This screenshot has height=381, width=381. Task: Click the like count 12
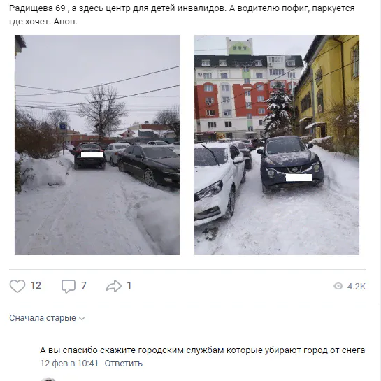click(x=36, y=285)
